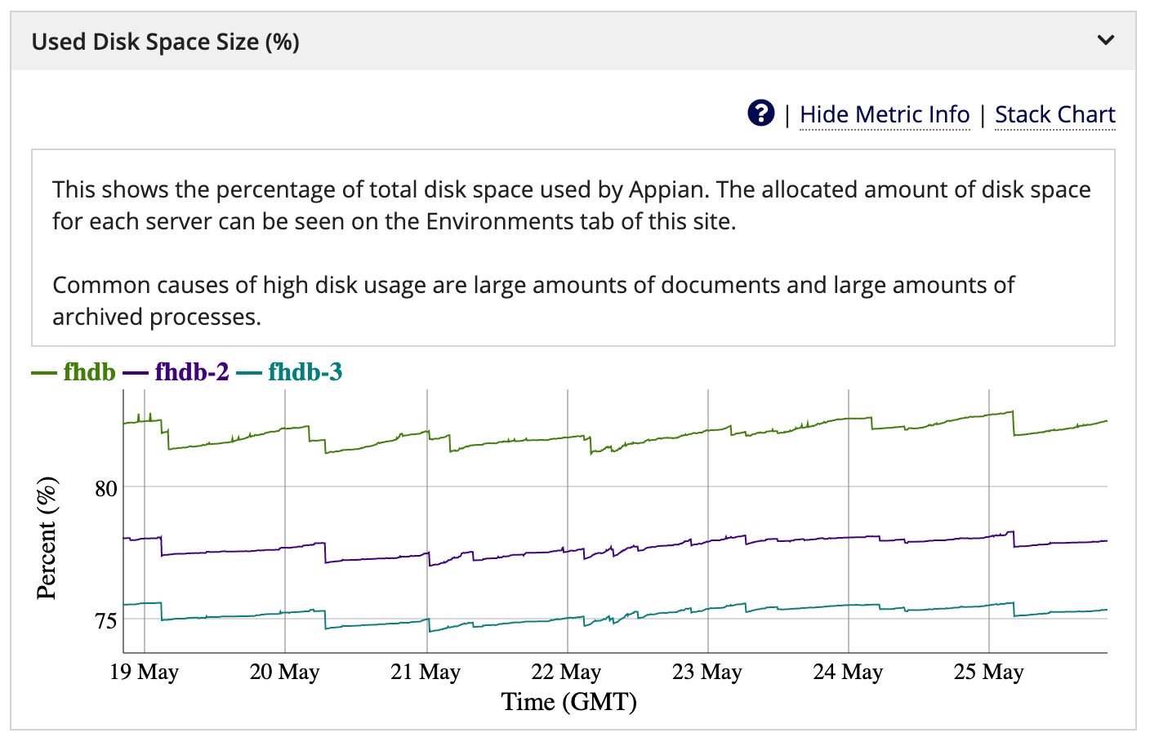1150x746 pixels.
Task: Select the 19 May axis label
Action: click(144, 672)
